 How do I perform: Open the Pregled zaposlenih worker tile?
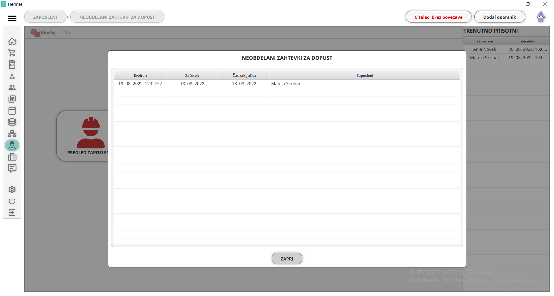coord(82,136)
